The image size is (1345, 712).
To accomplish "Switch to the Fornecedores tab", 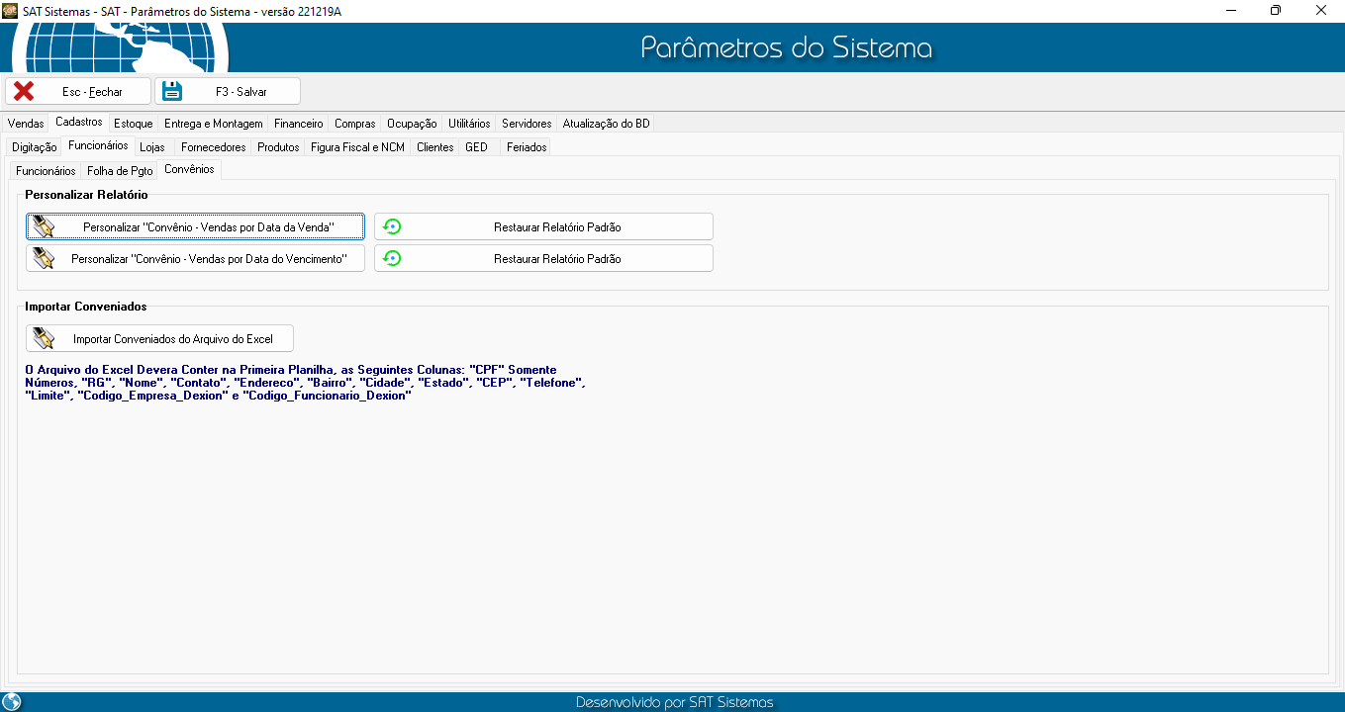I will pyautogui.click(x=213, y=147).
